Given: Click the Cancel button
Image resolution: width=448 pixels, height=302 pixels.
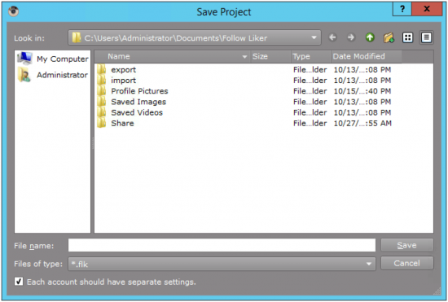Looking at the screenshot, I should tap(406, 263).
